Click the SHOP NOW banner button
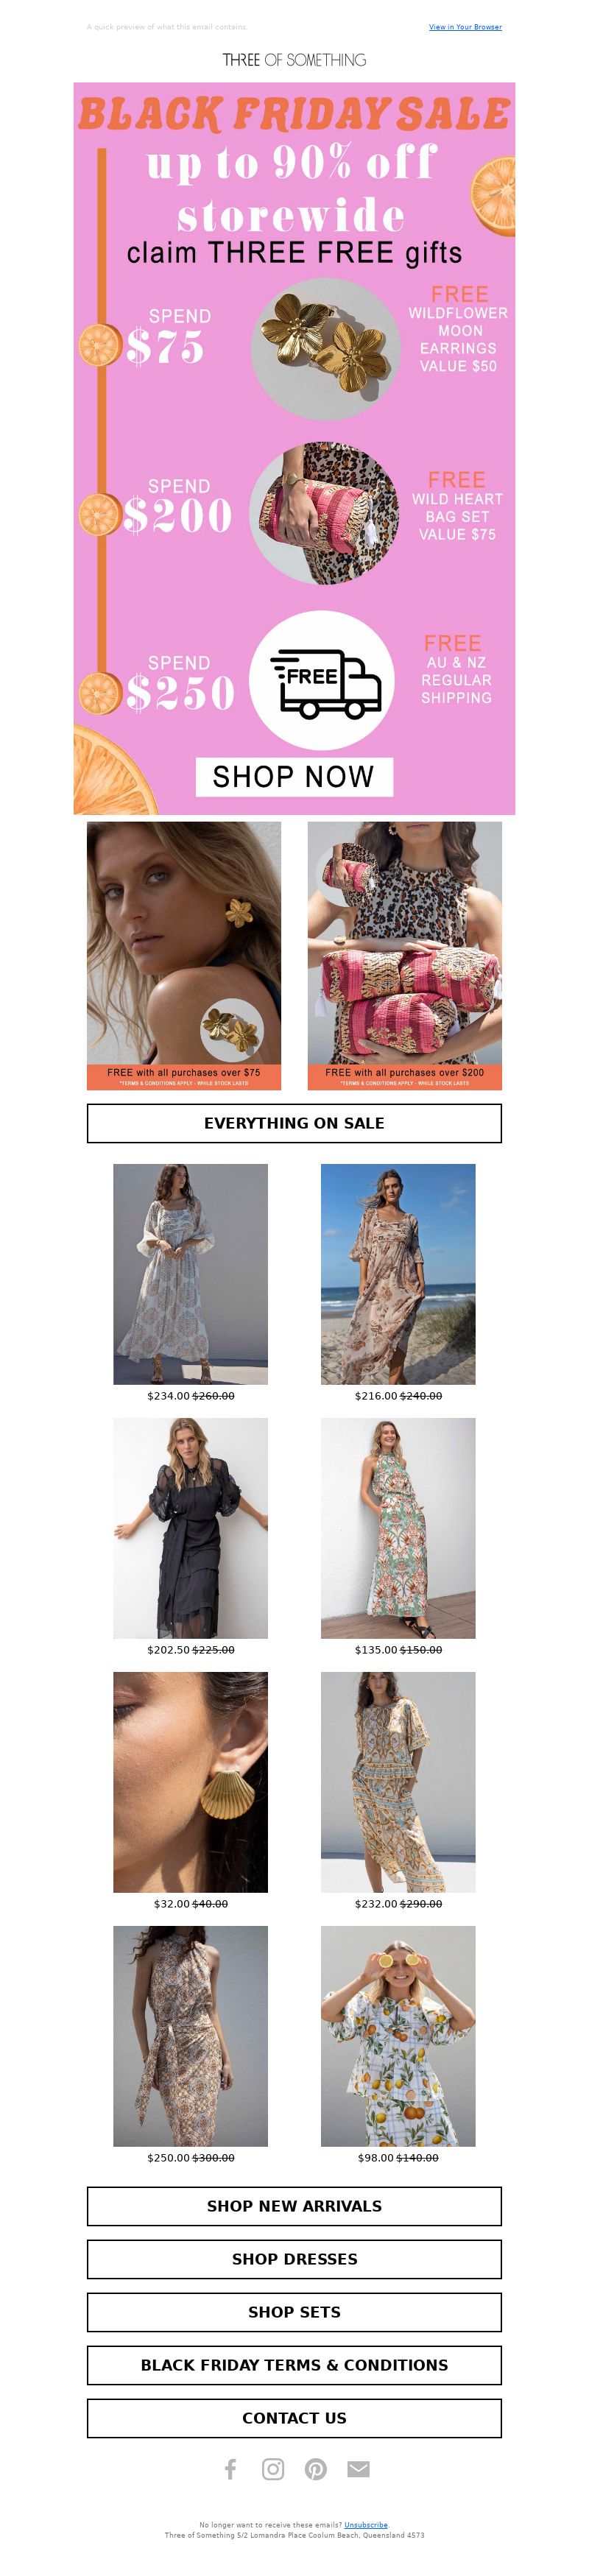This screenshot has height=2576, width=589. click(x=294, y=776)
